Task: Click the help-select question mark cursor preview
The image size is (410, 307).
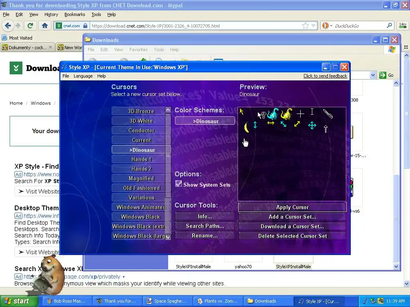Action: pos(261,115)
